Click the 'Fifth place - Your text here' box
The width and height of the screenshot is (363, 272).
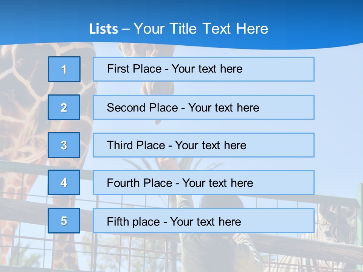(203, 221)
